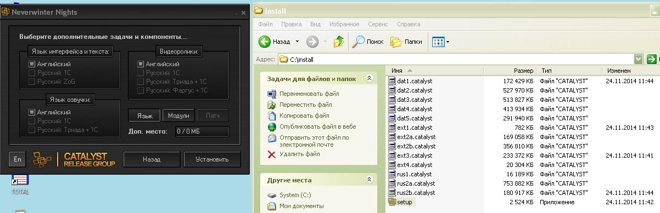Click the Go arrow next to address bar
Image resolution: width=660 pixels, height=213 pixels.
pyautogui.click(x=651, y=59)
